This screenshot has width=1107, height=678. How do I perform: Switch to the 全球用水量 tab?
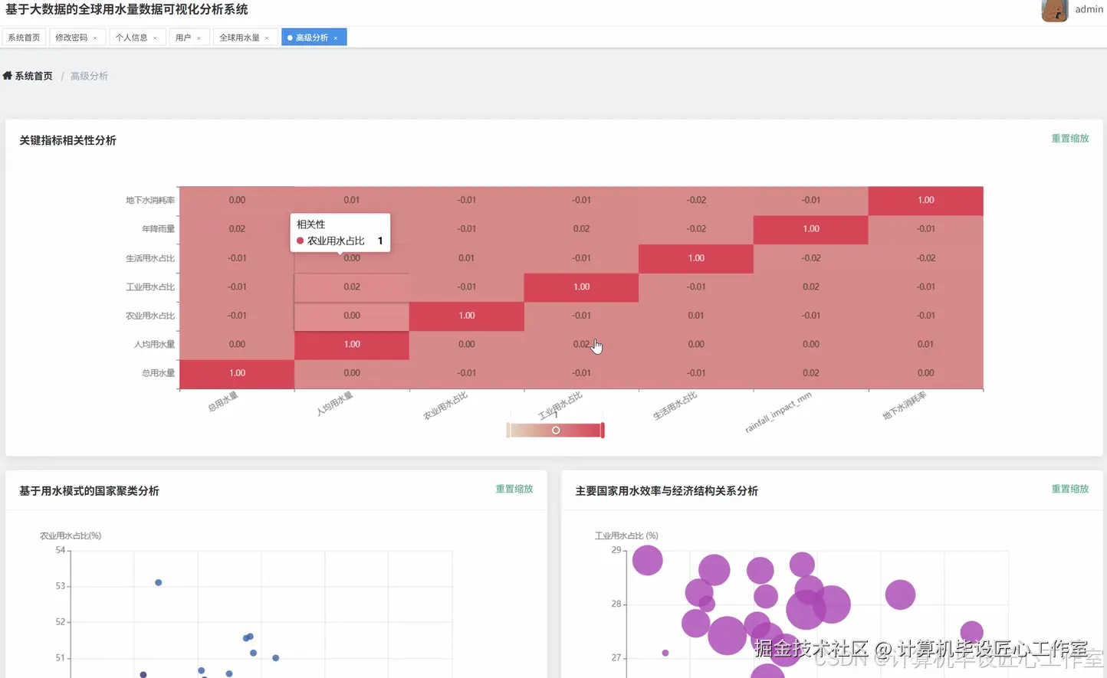point(239,38)
